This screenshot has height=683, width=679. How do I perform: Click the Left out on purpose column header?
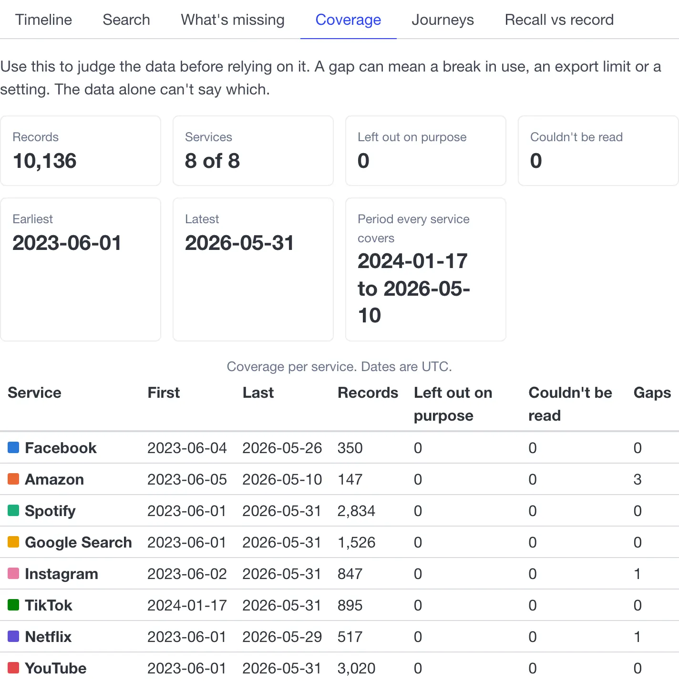[x=453, y=404]
